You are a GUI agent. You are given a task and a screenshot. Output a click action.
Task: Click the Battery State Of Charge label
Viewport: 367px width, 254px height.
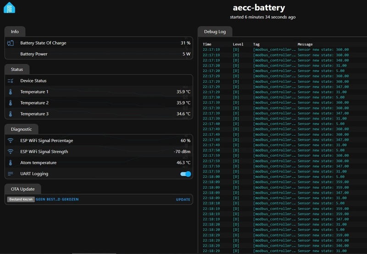tap(43, 43)
